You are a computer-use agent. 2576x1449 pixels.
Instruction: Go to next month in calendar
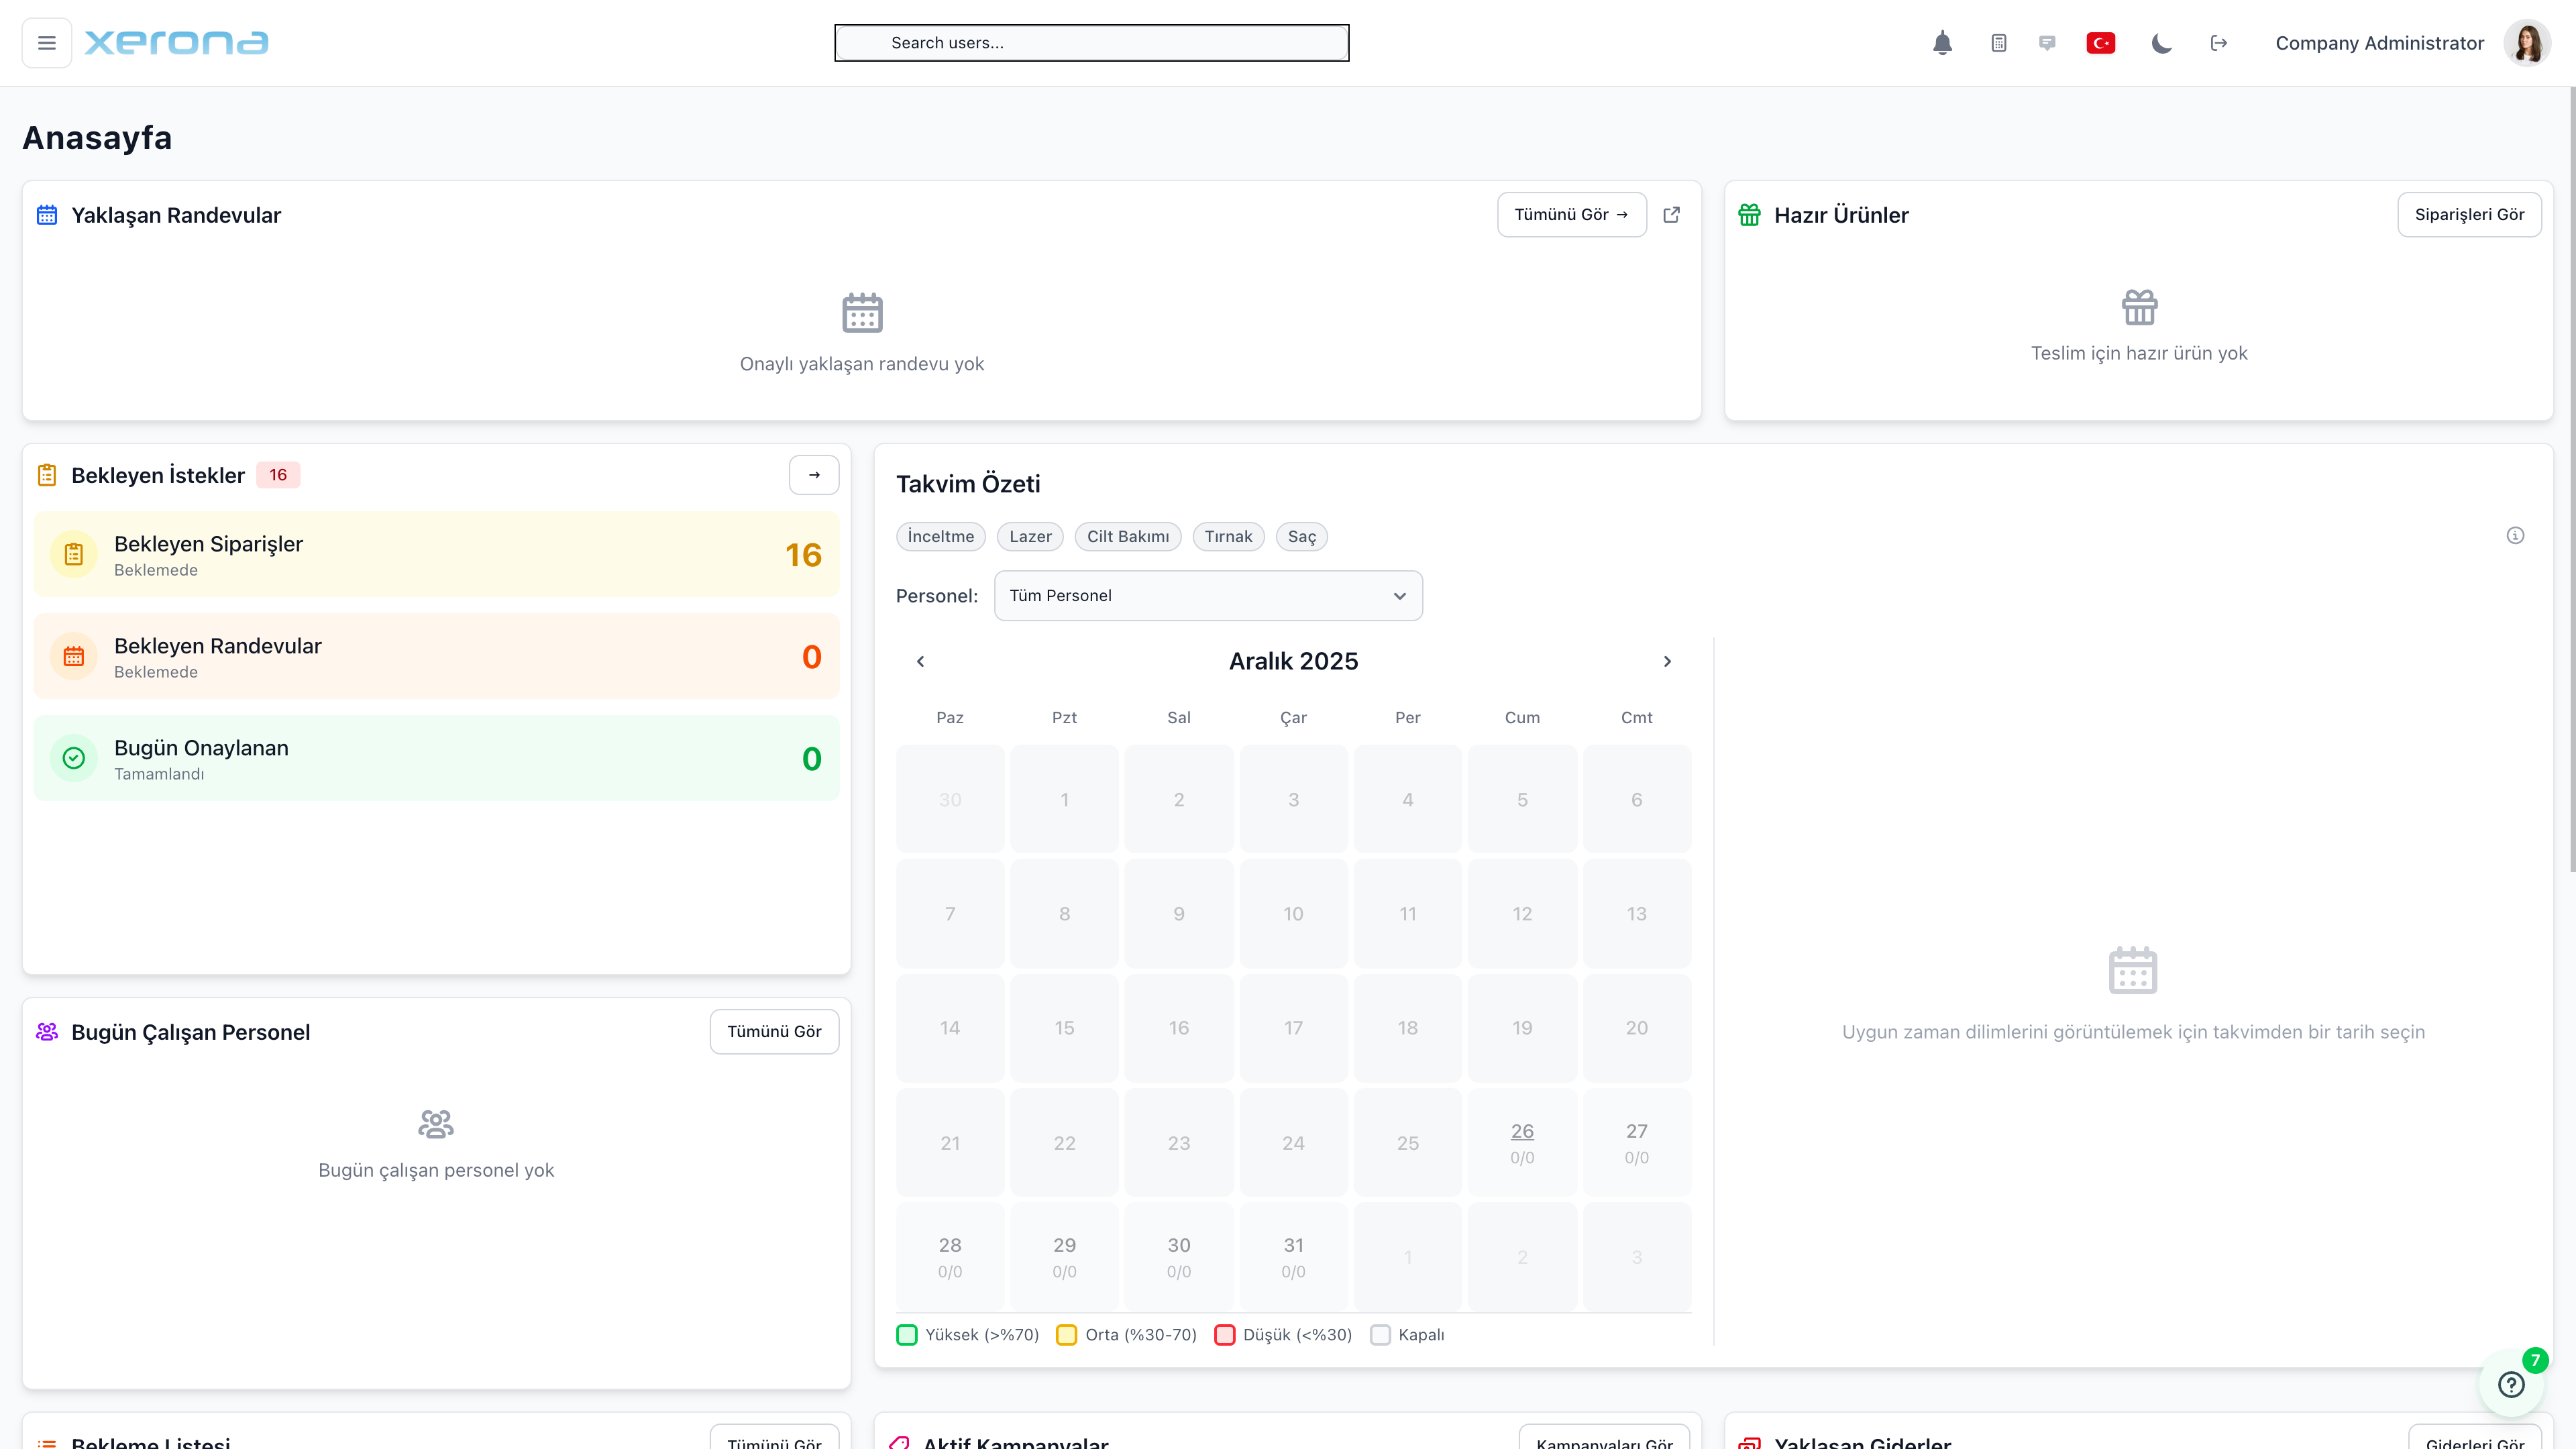click(x=1667, y=662)
